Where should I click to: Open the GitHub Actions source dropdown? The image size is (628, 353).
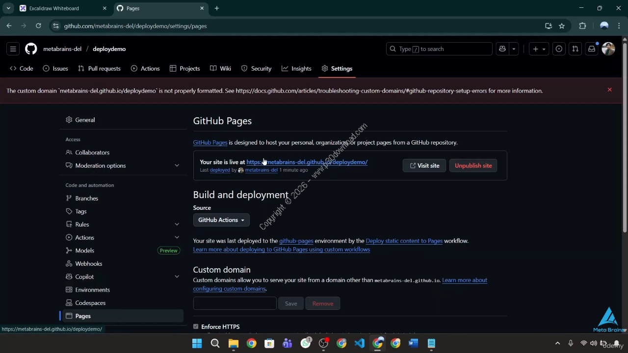click(221, 220)
